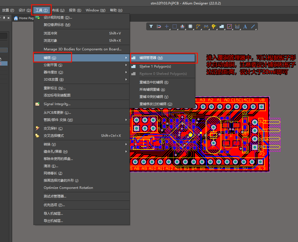
Task: Choose 重铺选中的铺铜 (R)
Action: [163, 82]
